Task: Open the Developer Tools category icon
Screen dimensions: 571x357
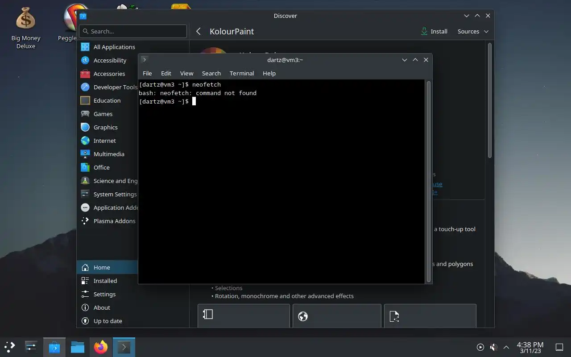Action: point(85,87)
